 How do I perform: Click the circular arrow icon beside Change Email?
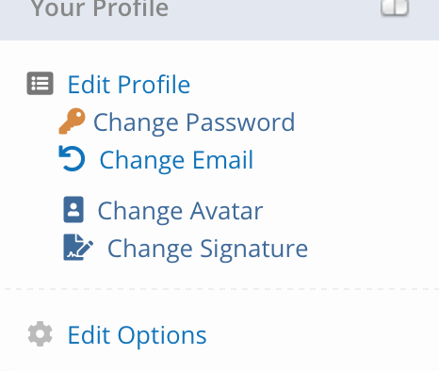coord(72,158)
